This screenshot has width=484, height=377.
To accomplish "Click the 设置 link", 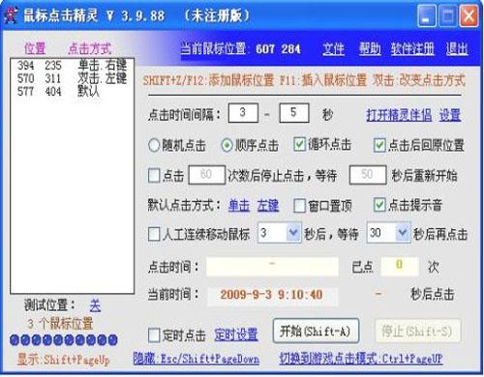I will pos(450,115).
